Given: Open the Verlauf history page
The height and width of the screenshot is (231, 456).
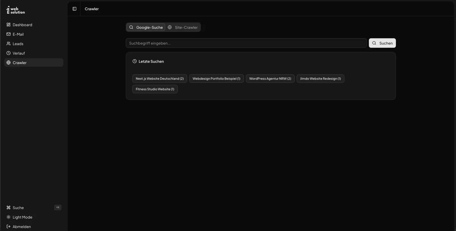Looking at the screenshot, I should 34,53.
